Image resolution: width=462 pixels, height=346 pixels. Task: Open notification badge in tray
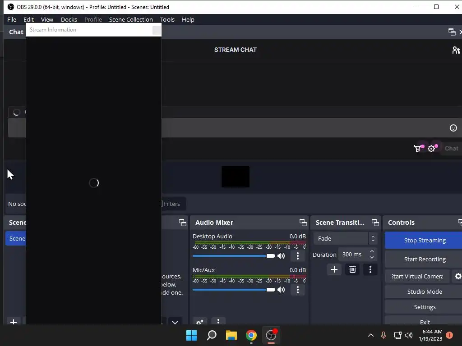(x=449, y=335)
